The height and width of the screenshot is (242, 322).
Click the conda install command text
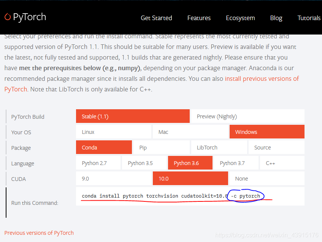pyautogui.click(x=171, y=196)
